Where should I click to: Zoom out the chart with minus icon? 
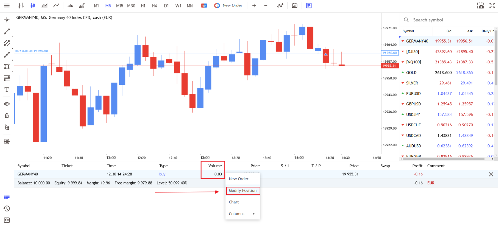[266, 6]
